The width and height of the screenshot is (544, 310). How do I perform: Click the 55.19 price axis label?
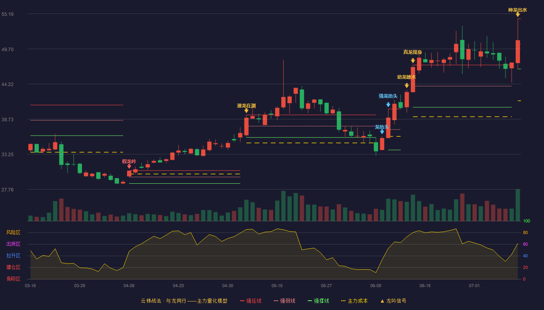coord(7,14)
